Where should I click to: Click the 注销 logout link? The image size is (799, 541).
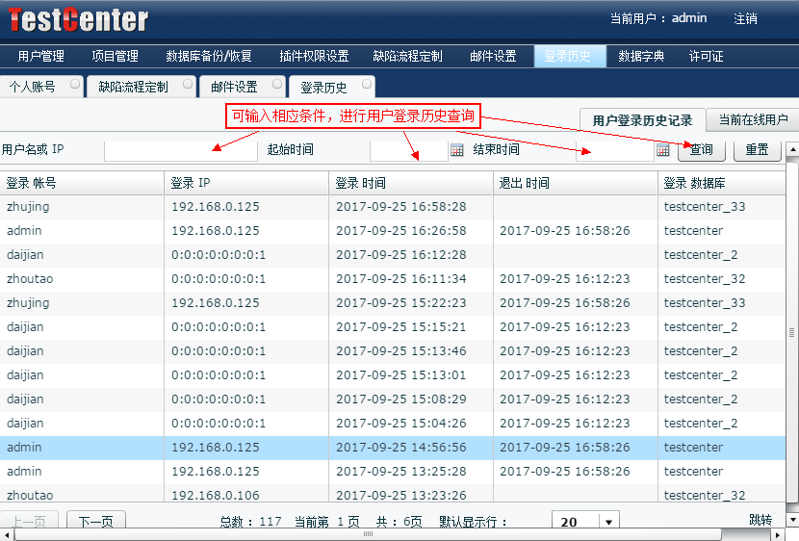click(745, 18)
